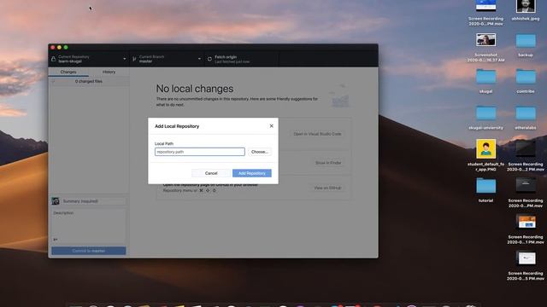Open the Current Repository dropdown

pyautogui.click(x=89, y=59)
